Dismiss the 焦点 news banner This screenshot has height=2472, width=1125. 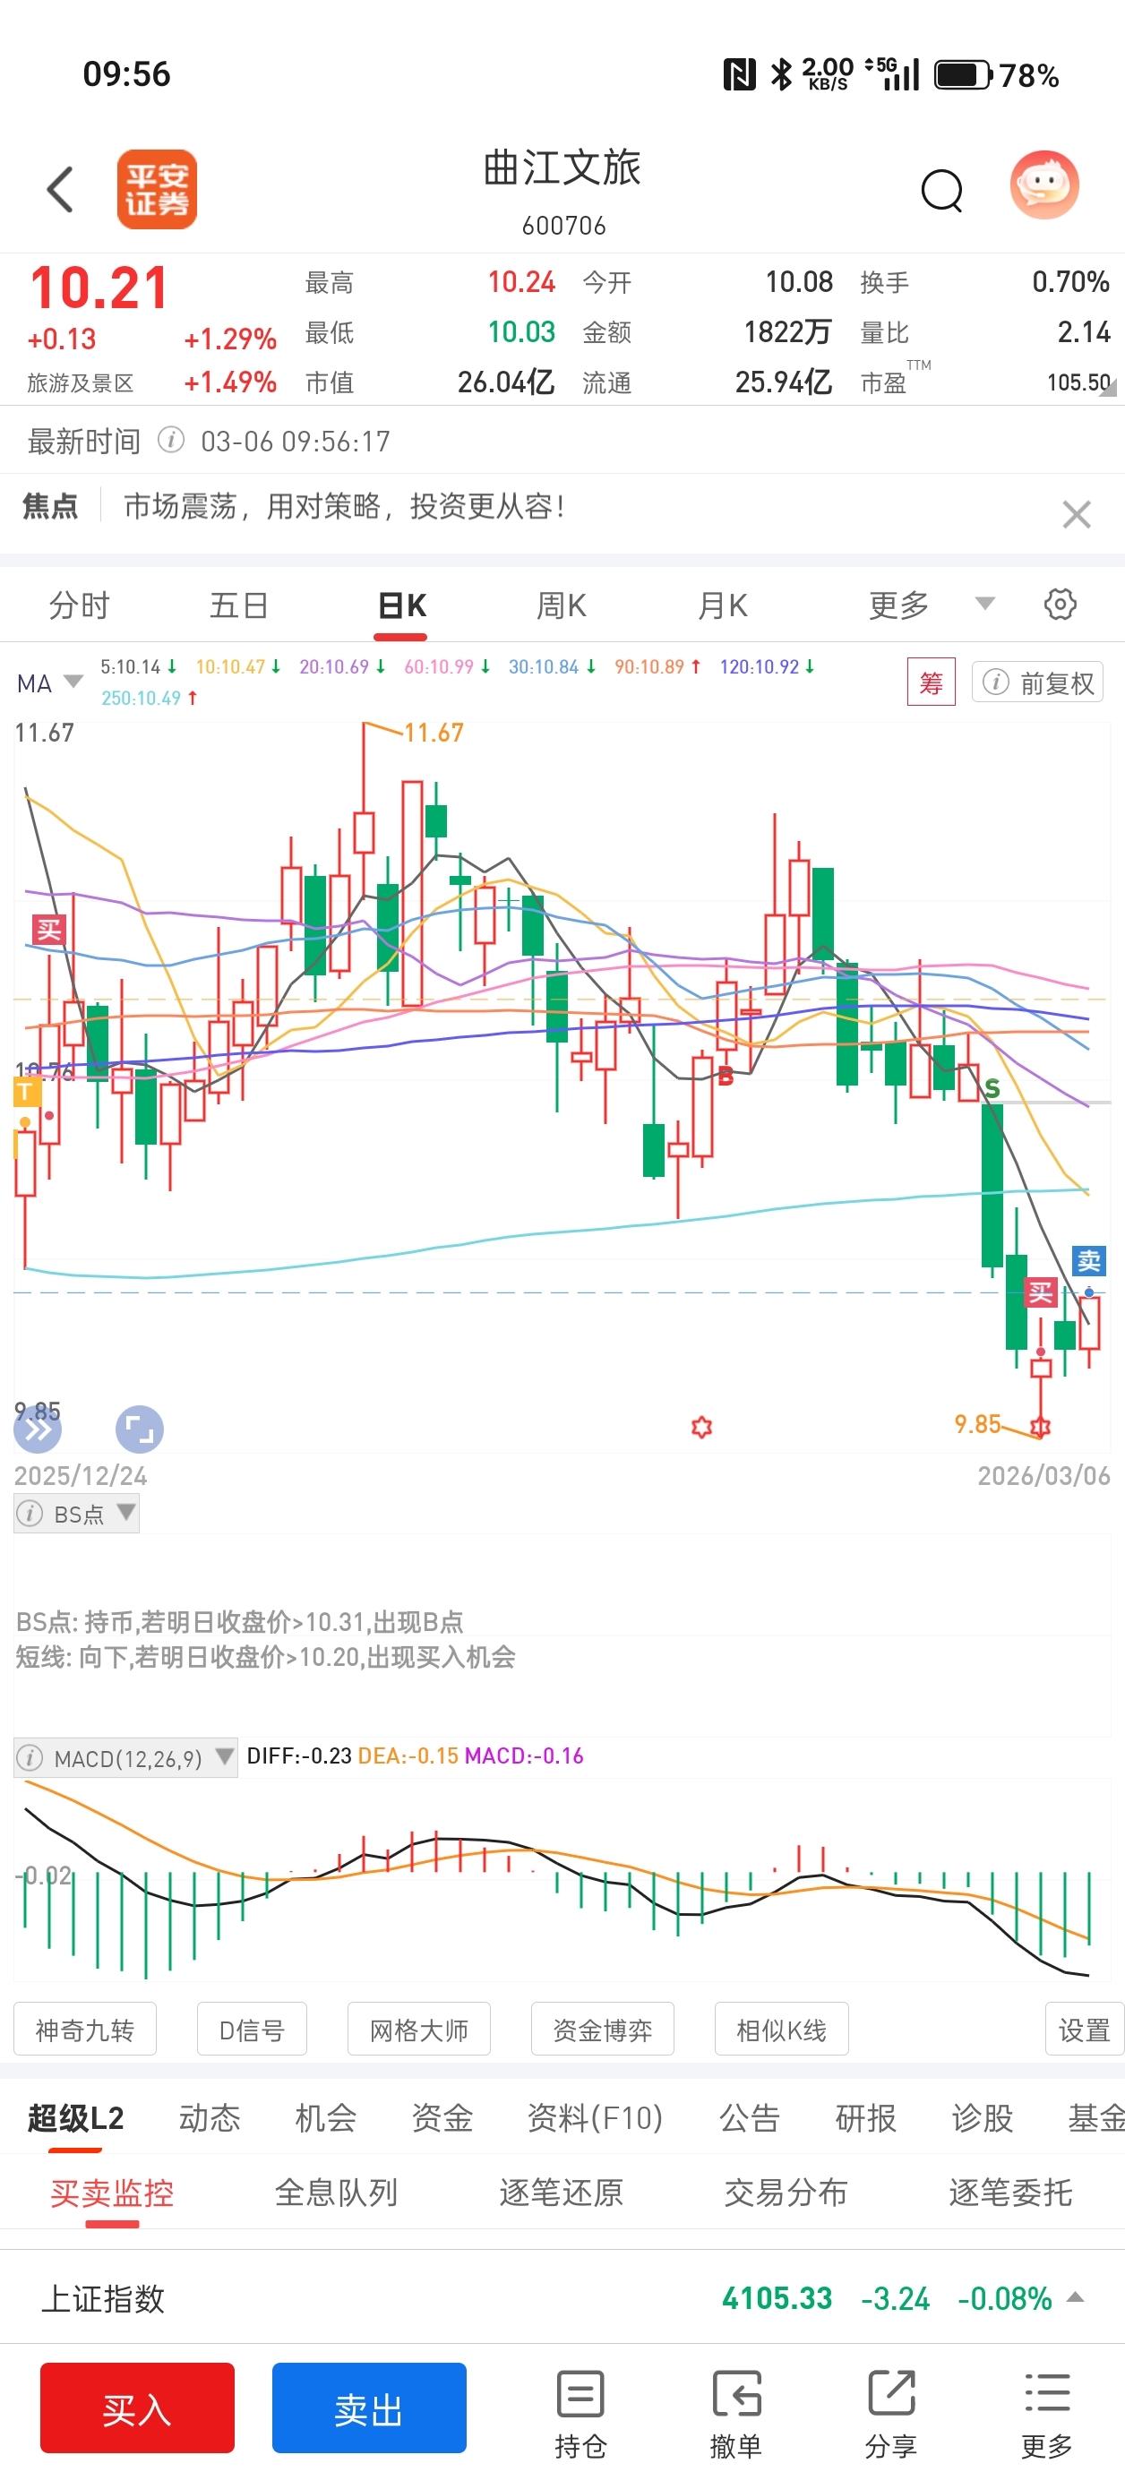1076,514
